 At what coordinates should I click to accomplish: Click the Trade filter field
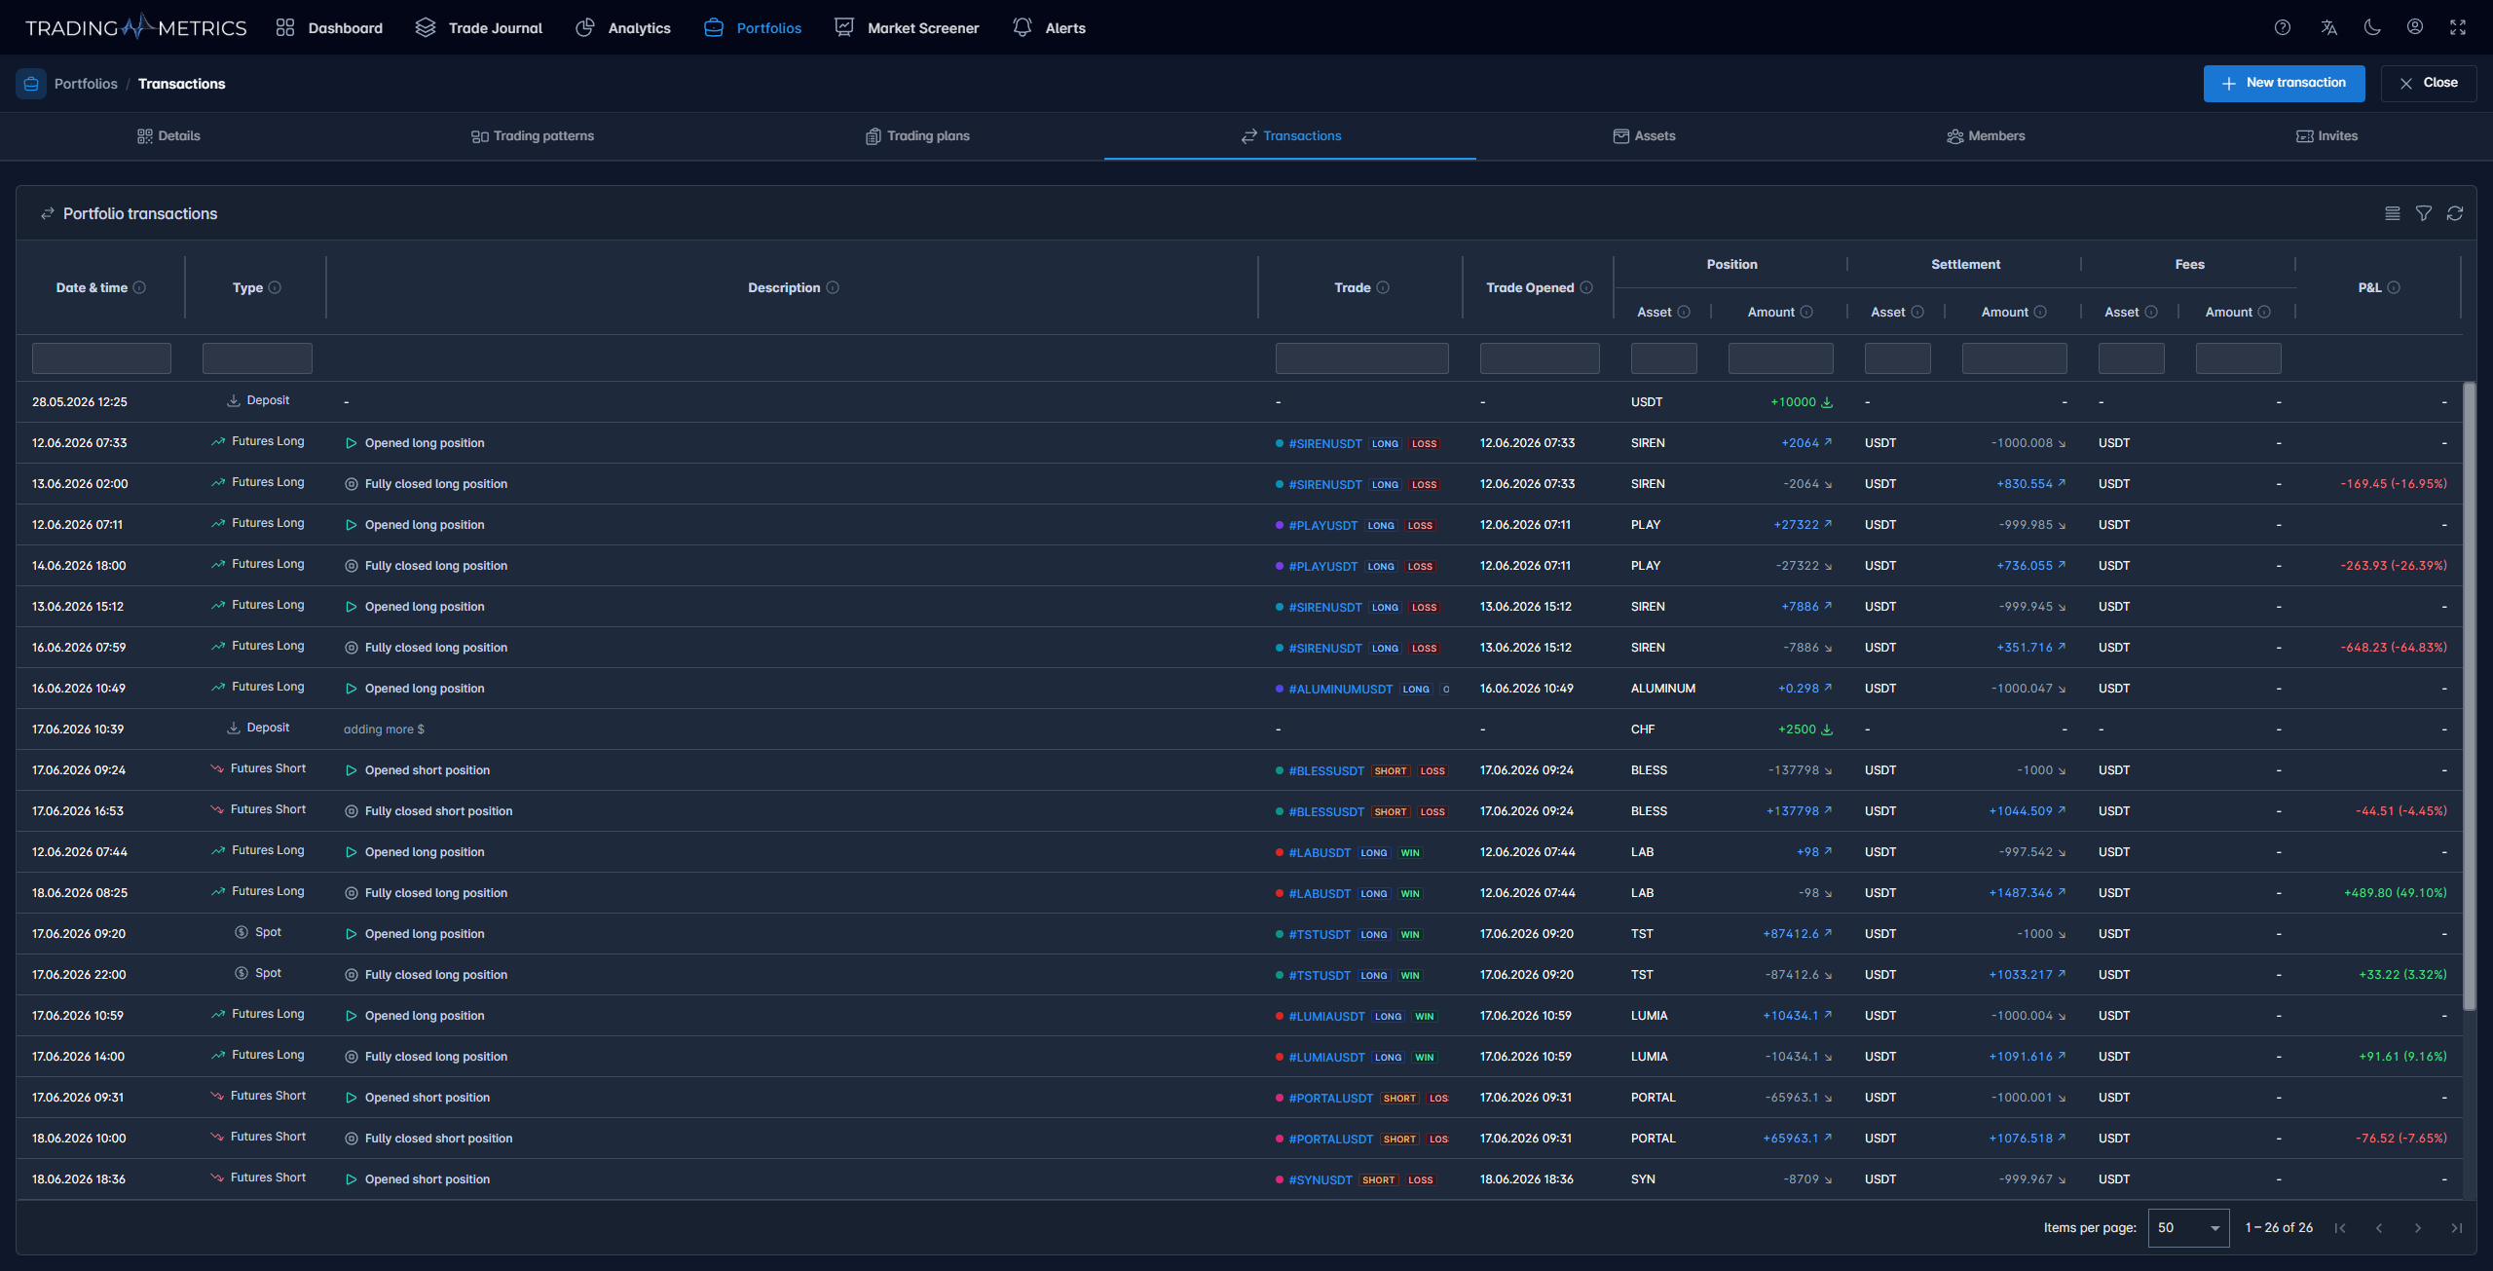point(1361,358)
